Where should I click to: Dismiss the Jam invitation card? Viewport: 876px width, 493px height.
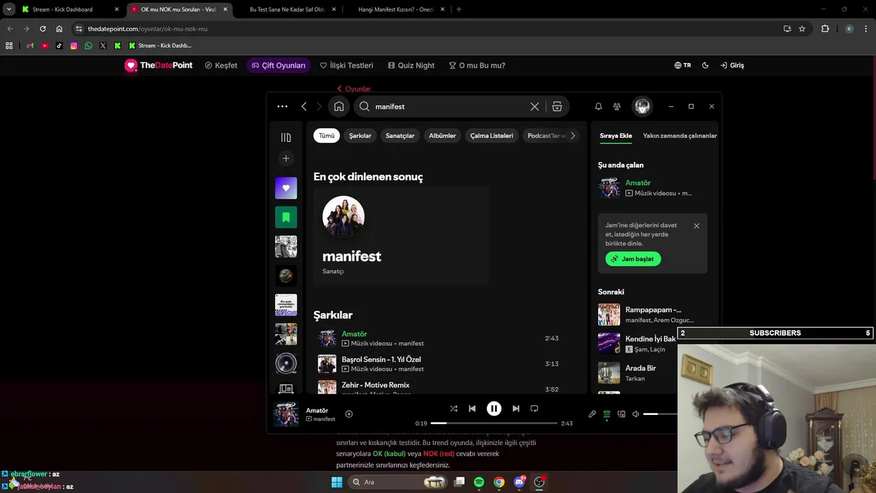(697, 226)
